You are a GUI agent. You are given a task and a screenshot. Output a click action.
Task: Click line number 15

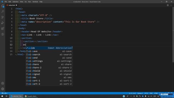(x=11, y=54)
